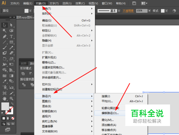Select the Perspective Grid tool
Screen dimensions: 179x135
pyautogui.click(x=11, y=70)
